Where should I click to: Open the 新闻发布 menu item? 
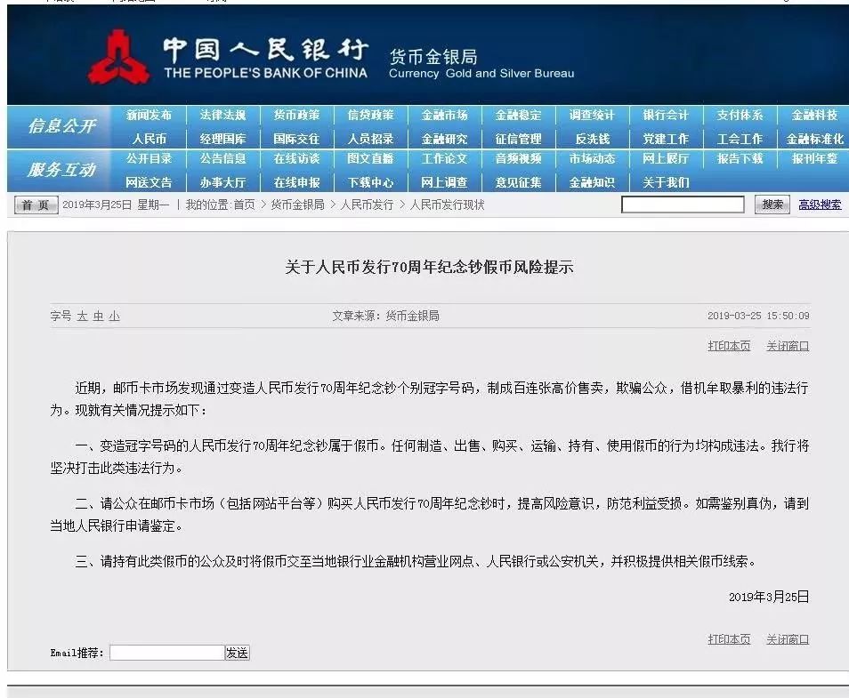coord(149,116)
